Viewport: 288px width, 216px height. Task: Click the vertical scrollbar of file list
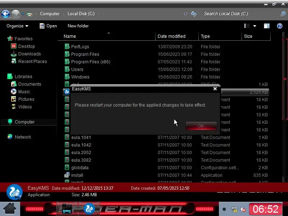pyautogui.click(x=285, y=79)
